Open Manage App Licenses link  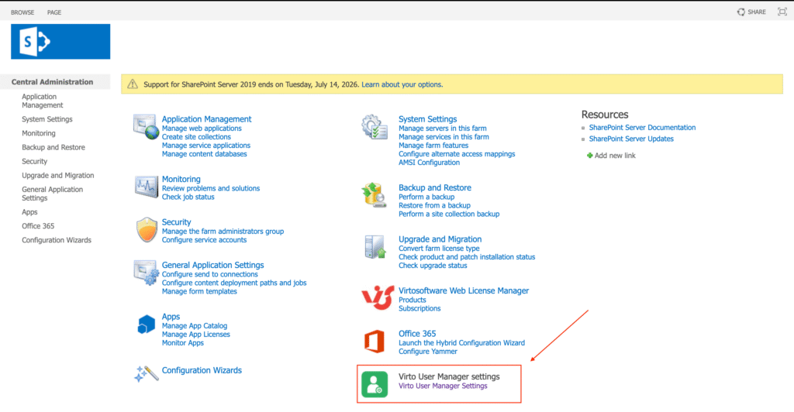coord(196,335)
